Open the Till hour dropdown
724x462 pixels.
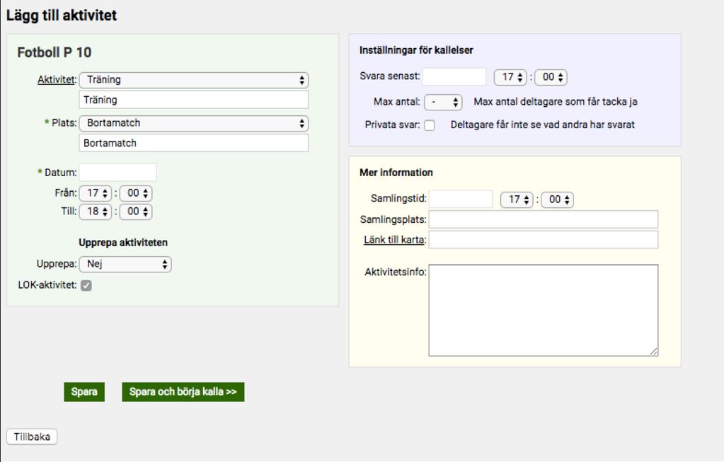point(95,212)
